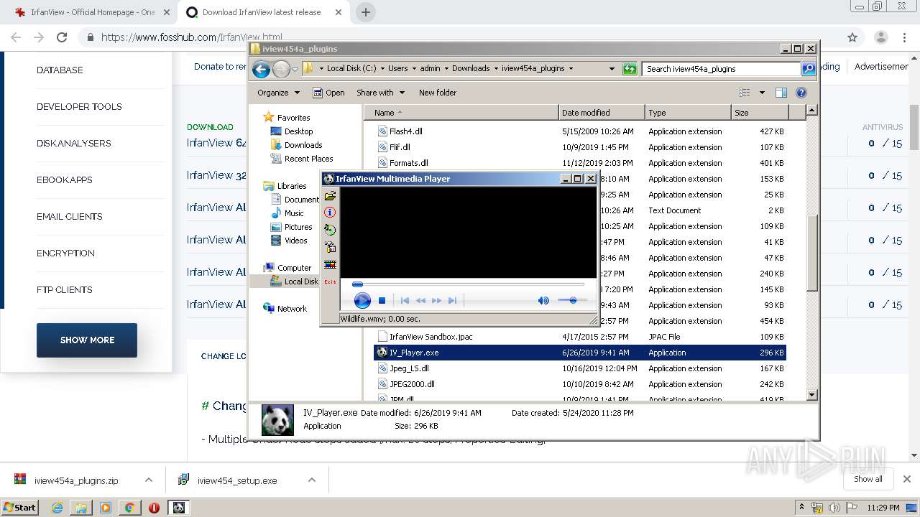Create a New folder
Image resolution: width=920 pixels, height=517 pixels.
[x=438, y=93]
